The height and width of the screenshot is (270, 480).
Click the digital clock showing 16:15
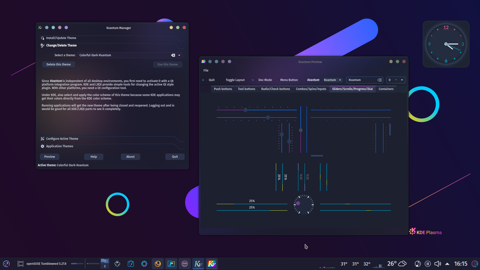pos(460,264)
